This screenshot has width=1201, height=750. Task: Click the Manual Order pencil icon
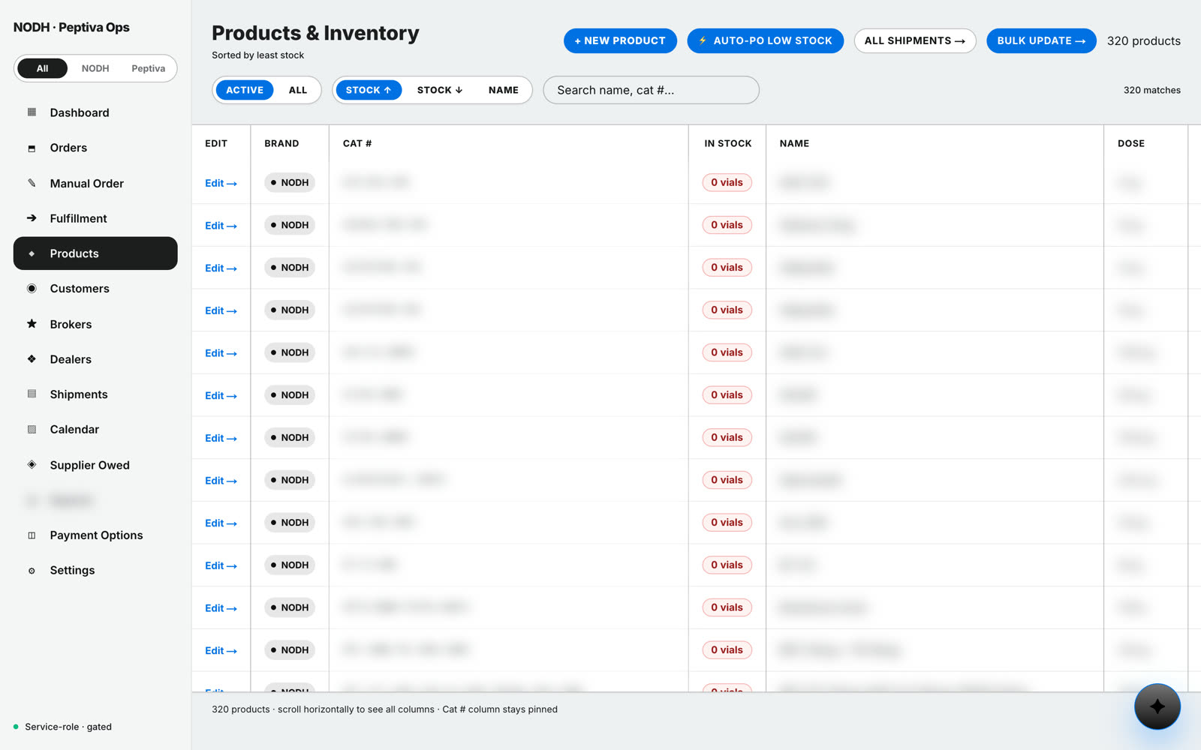[32, 183]
